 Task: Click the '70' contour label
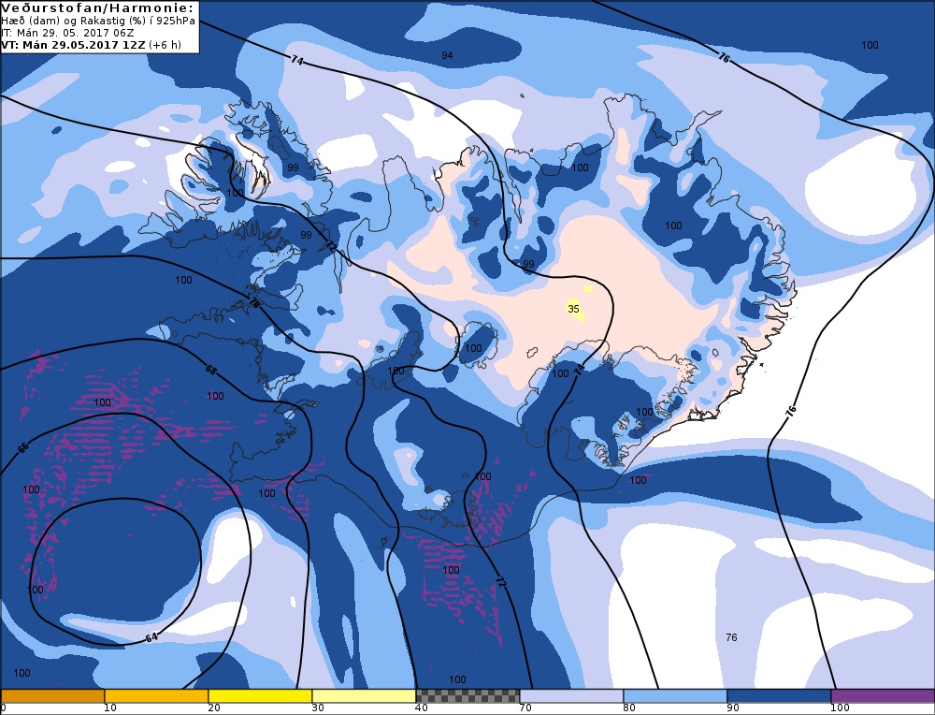(254, 303)
